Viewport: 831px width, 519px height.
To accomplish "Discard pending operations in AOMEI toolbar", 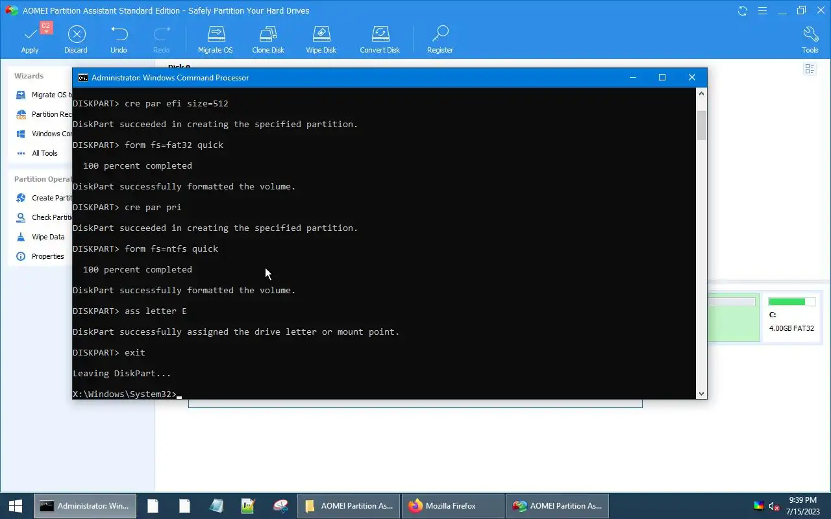I will 76,40.
